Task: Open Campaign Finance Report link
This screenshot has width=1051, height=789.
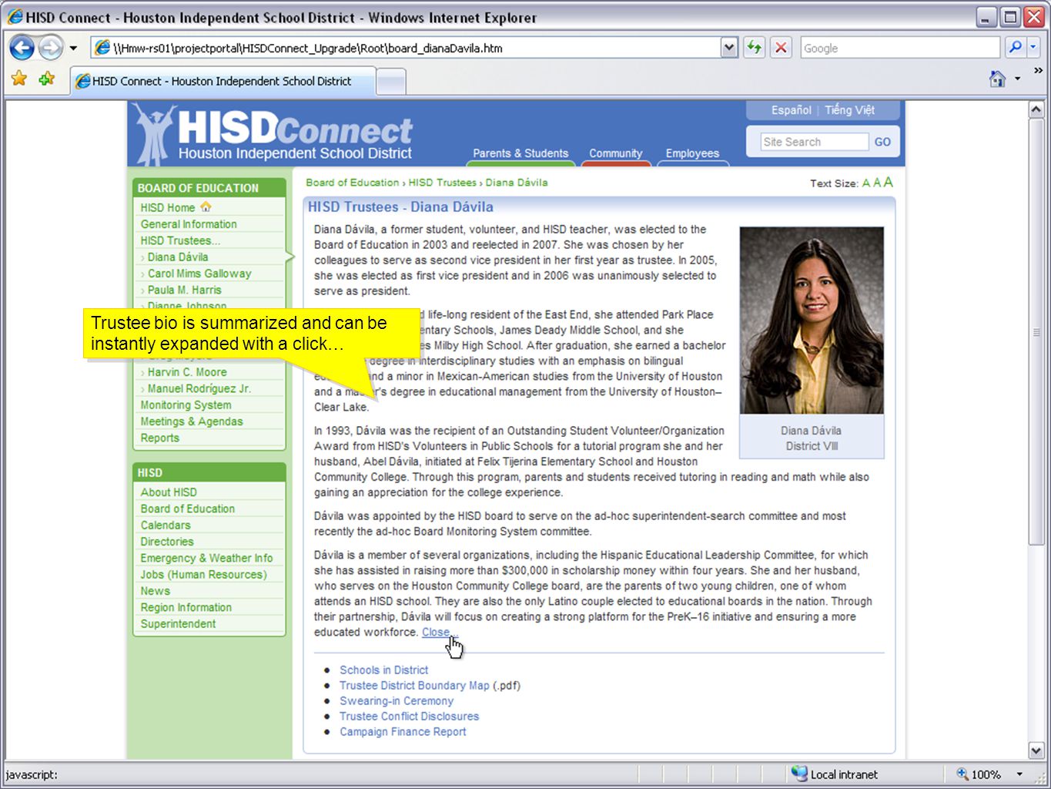Action: tap(403, 732)
